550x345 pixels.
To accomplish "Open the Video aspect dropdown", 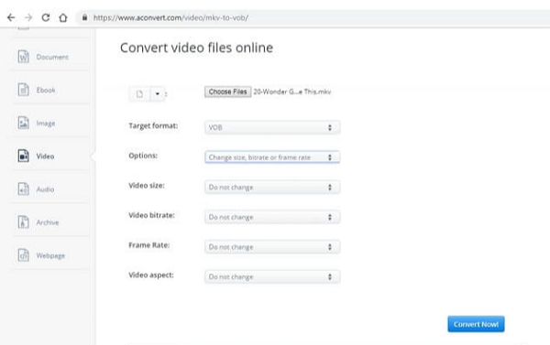I will coord(272,276).
